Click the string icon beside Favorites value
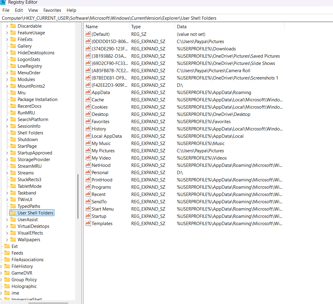The width and height of the screenshot is (333, 304). tap(88, 121)
